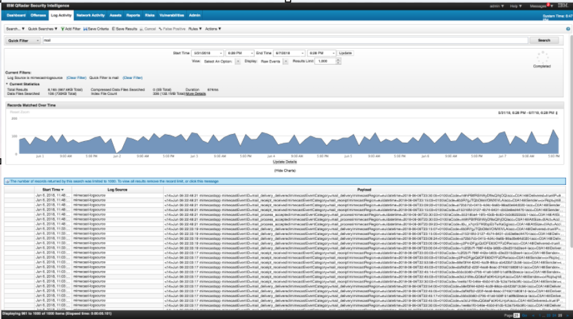Open the Offenses tab
573x319 pixels.
(39, 14)
